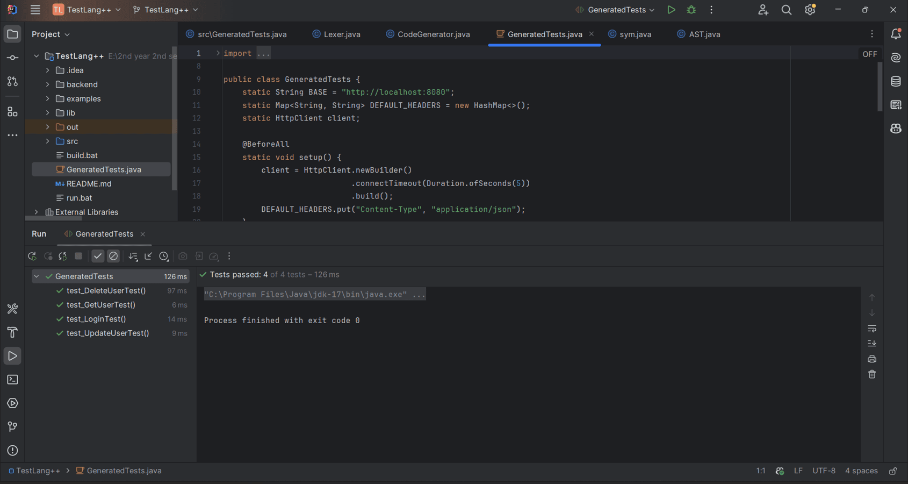Image resolution: width=908 pixels, height=484 pixels.
Task: Close the GeneratedTests.java editor tab
Action: click(592, 34)
